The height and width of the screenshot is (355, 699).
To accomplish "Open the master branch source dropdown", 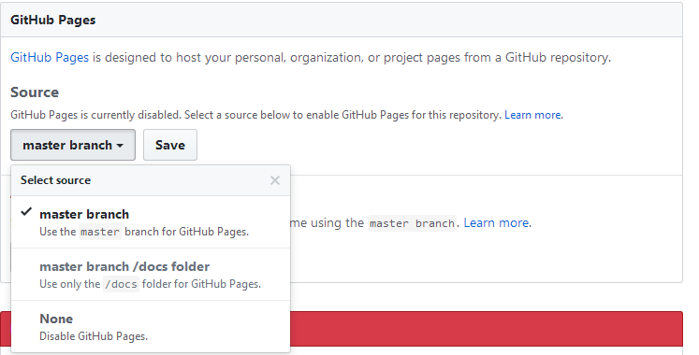I will (73, 145).
